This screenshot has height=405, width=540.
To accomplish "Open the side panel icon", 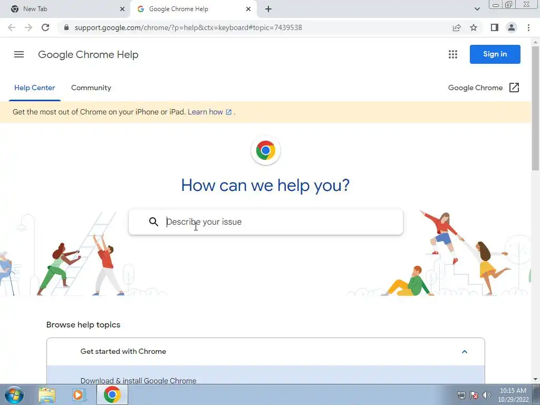I will click(495, 27).
